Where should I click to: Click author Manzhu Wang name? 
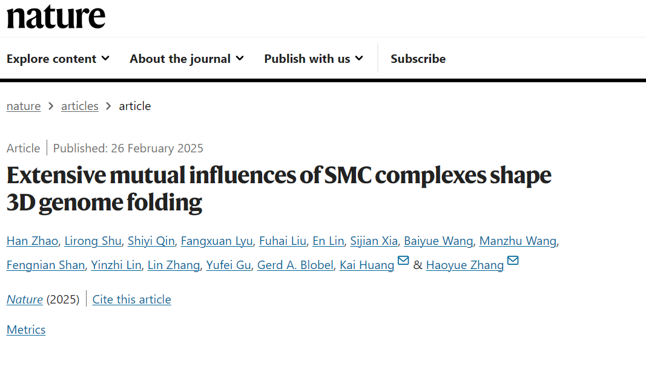click(x=518, y=241)
